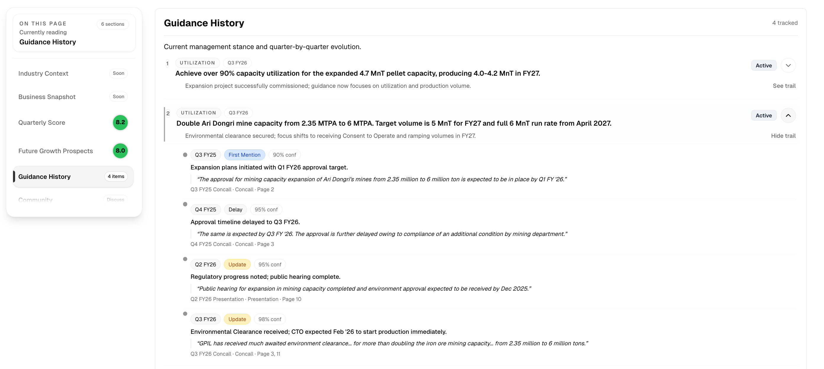The image size is (824, 369).
Task: Select Guidance History sidebar item
Action: [x=44, y=177]
